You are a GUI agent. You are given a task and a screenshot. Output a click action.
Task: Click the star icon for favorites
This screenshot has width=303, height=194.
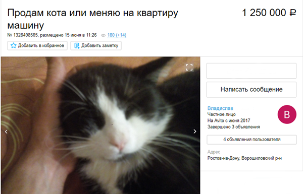pyautogui.click(x=13, y=45)
